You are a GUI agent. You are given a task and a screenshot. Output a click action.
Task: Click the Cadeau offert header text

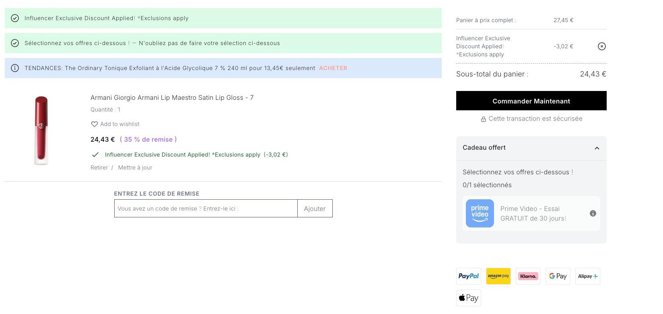pos(484,147)
